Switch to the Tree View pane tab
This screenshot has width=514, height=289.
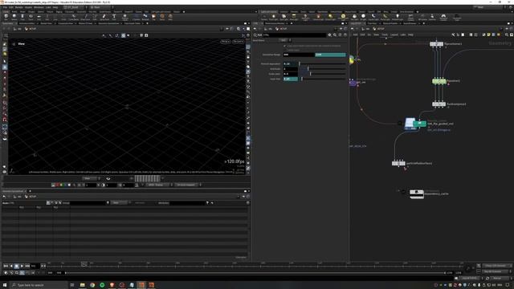pyautogui.click(x=372, y=23)
